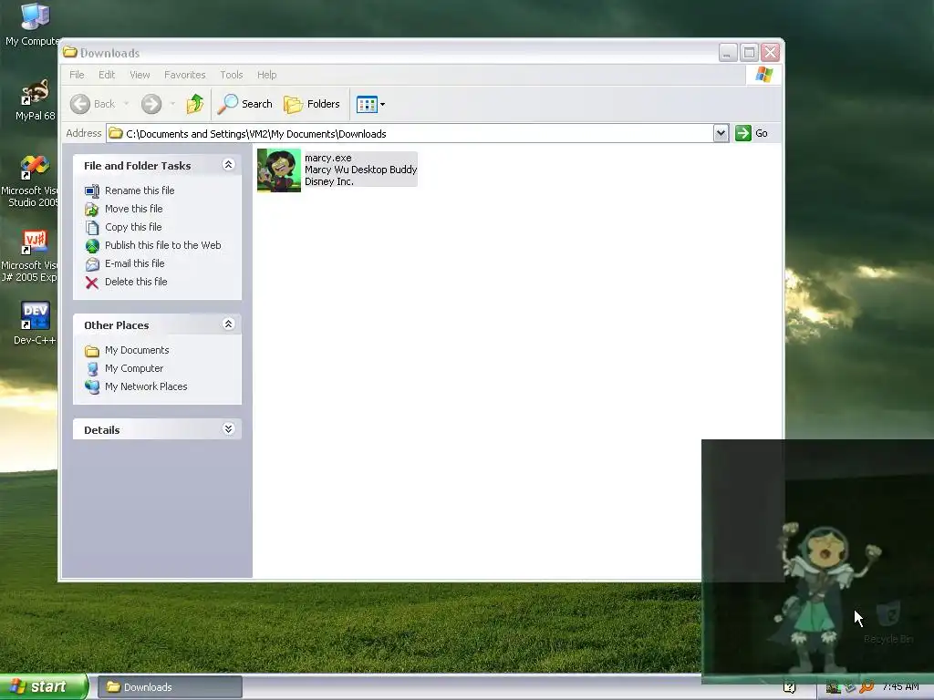Select the Visual J# 2005 Express shortcut
934x700 pixels.
30,256
